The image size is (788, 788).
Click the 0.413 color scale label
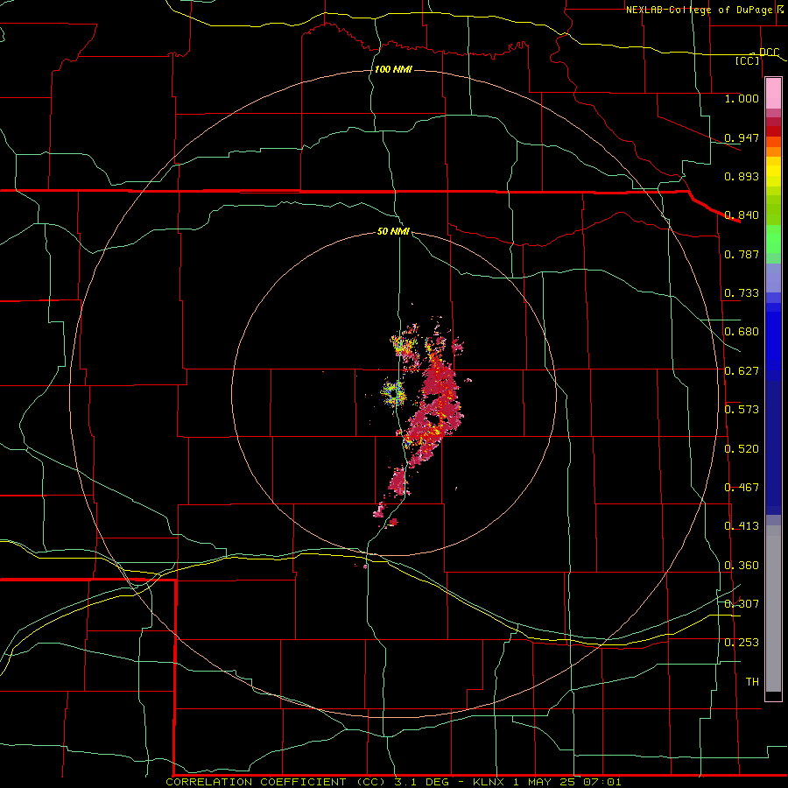pyautogui.click(x=742, y=526)
